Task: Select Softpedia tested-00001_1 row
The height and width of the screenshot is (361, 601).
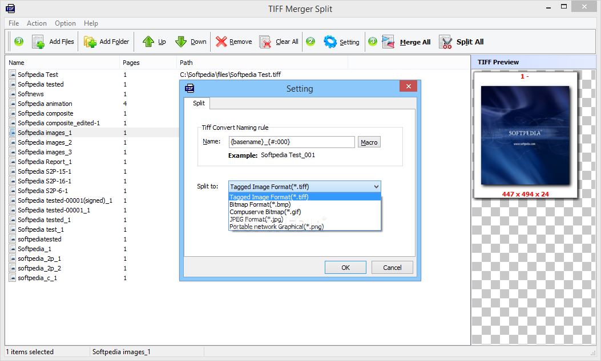Action: point(54,210)
